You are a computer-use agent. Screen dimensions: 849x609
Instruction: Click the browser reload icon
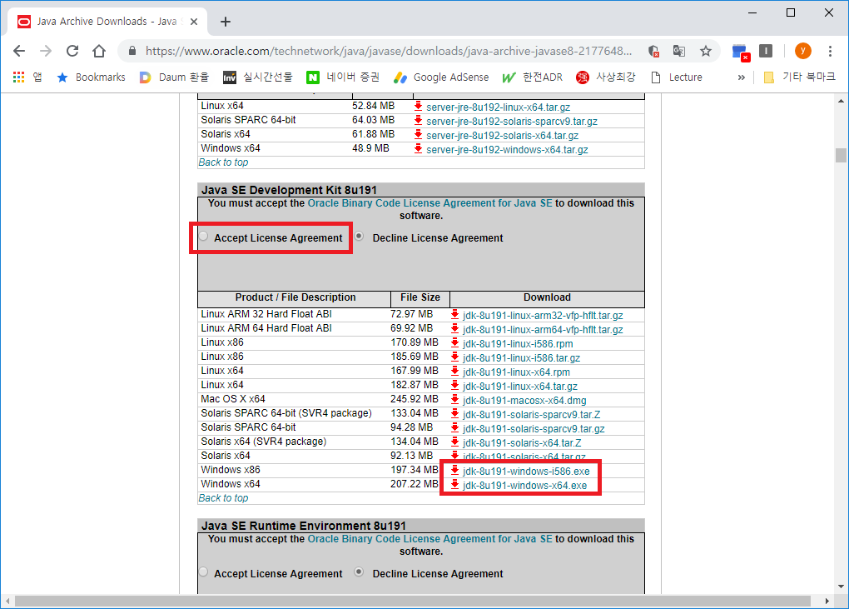(72, 51)
